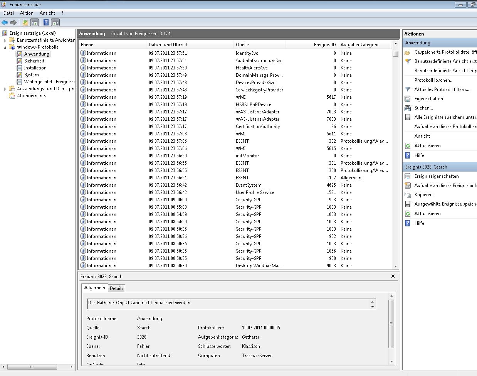Click Protokoll löschen action
The image size is (477, 376).
pos(434,80)
